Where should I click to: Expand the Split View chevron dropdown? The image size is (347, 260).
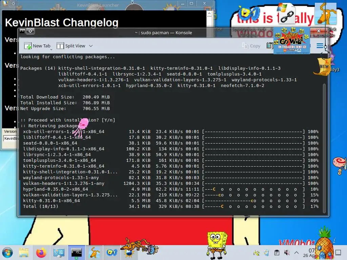[91, 46]
